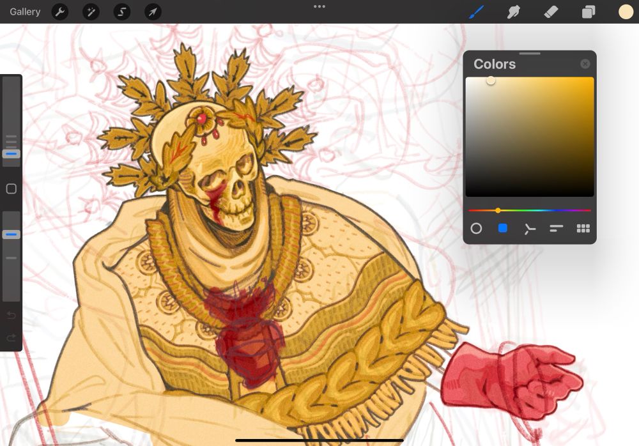Open the Layers panel

tap(588, 12)
